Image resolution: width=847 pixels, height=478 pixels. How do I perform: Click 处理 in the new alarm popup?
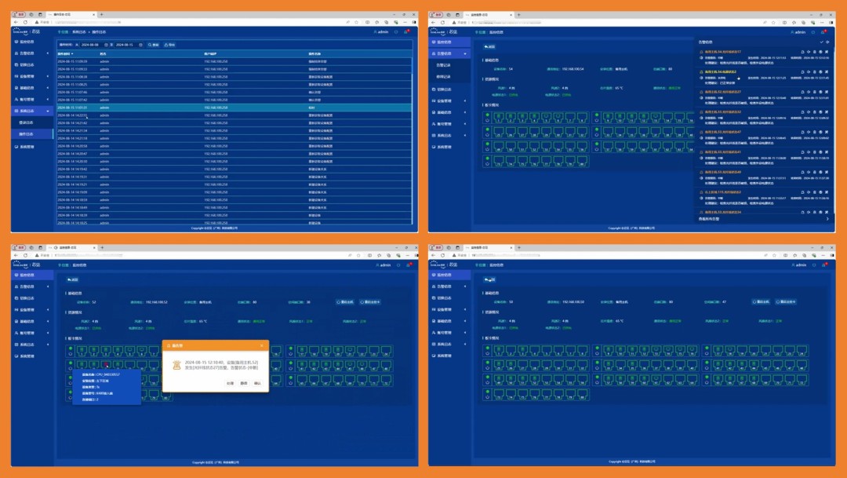click(230, 383)
